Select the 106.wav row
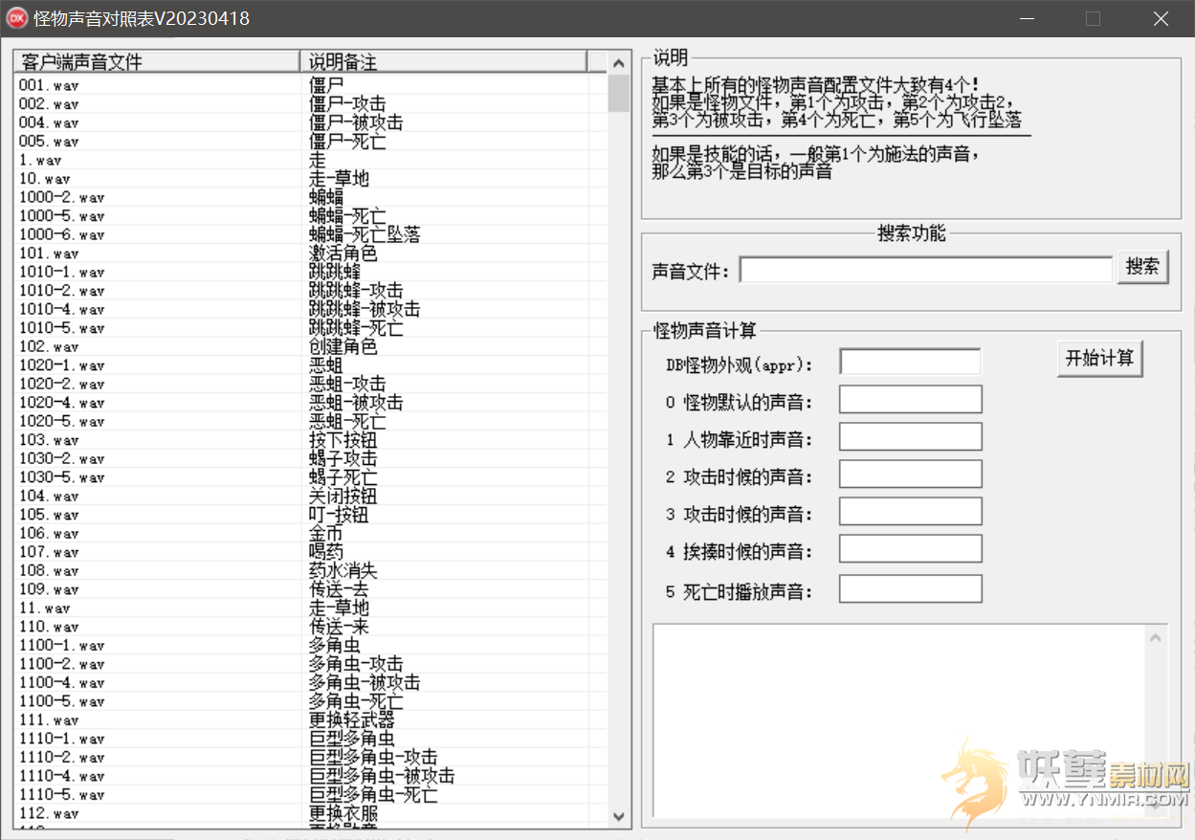 (x=311, y=533)
